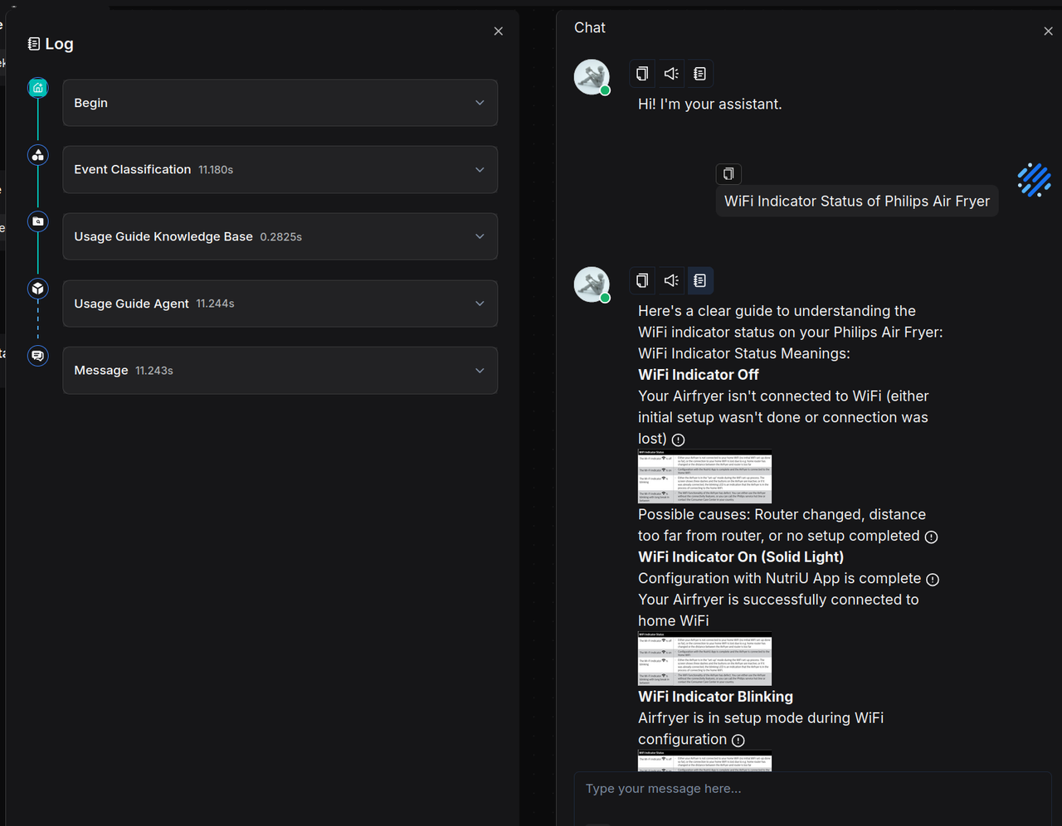Toggle log view for WiFi guide response
This screenshot has height=826, width=1062.
[699, 280]
